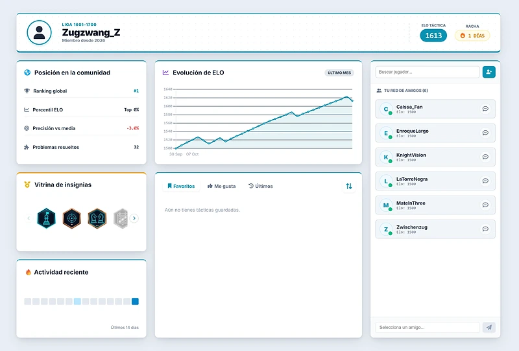Click KnightVision's avatar letter K
The image size is (519, 351).
pyautogui.click(x=386, y=157)
